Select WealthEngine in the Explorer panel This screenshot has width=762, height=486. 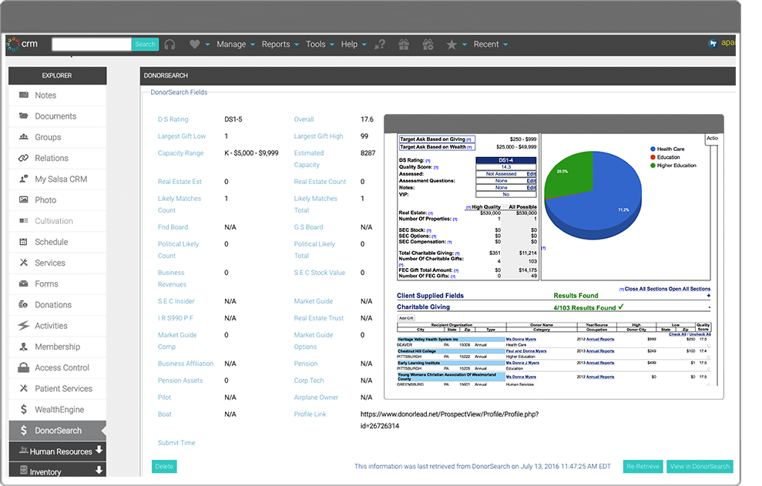(57, 410)
